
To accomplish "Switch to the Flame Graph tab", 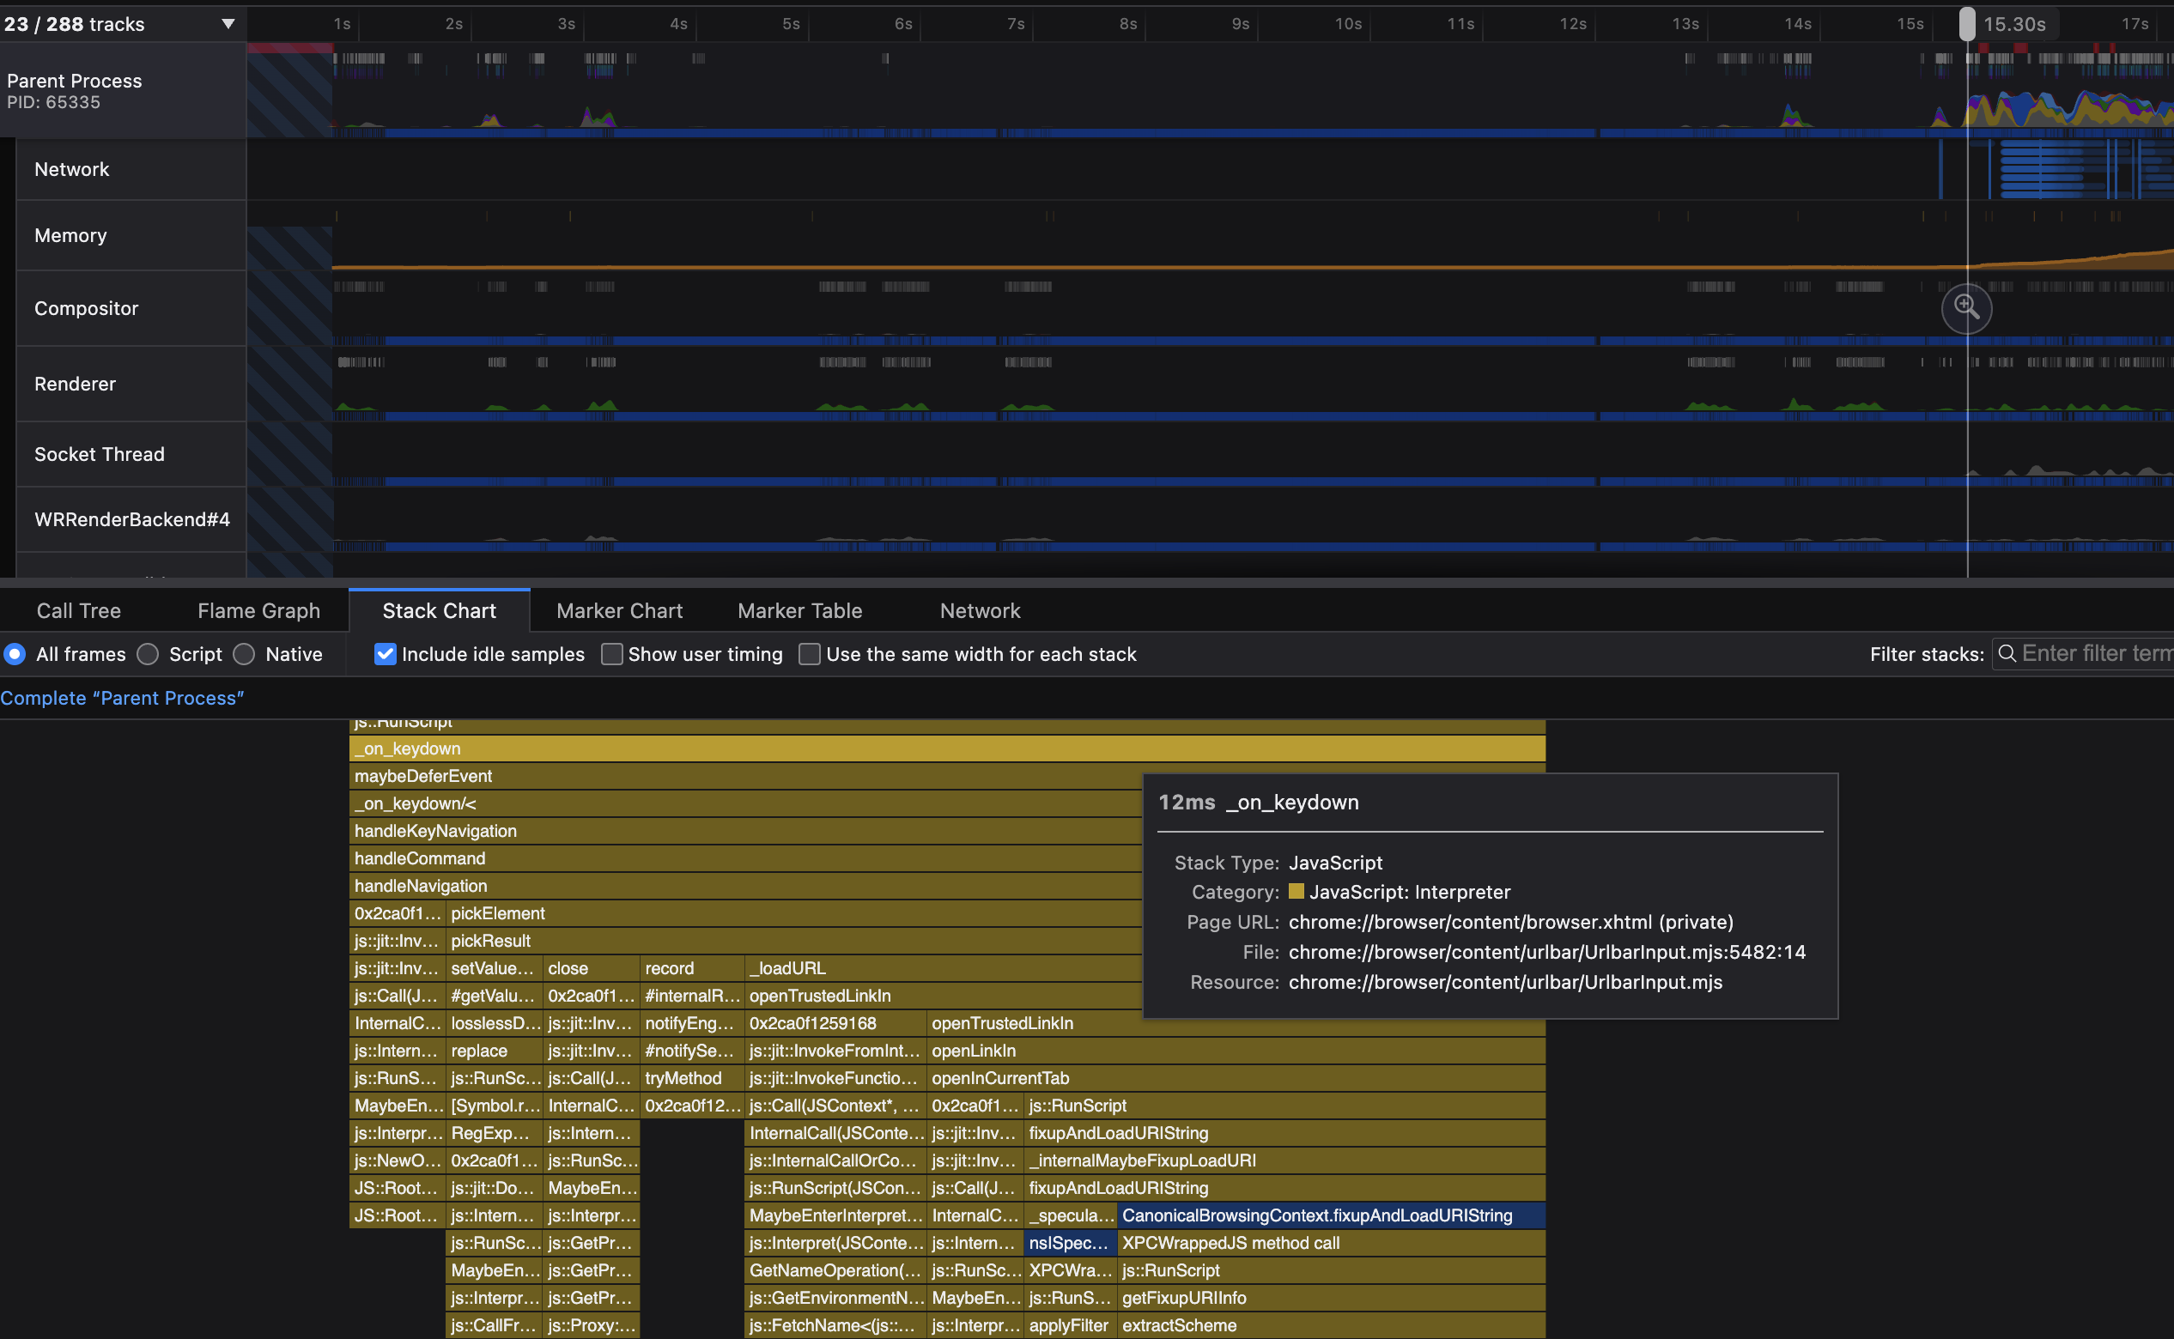I will tap(258, 611).
